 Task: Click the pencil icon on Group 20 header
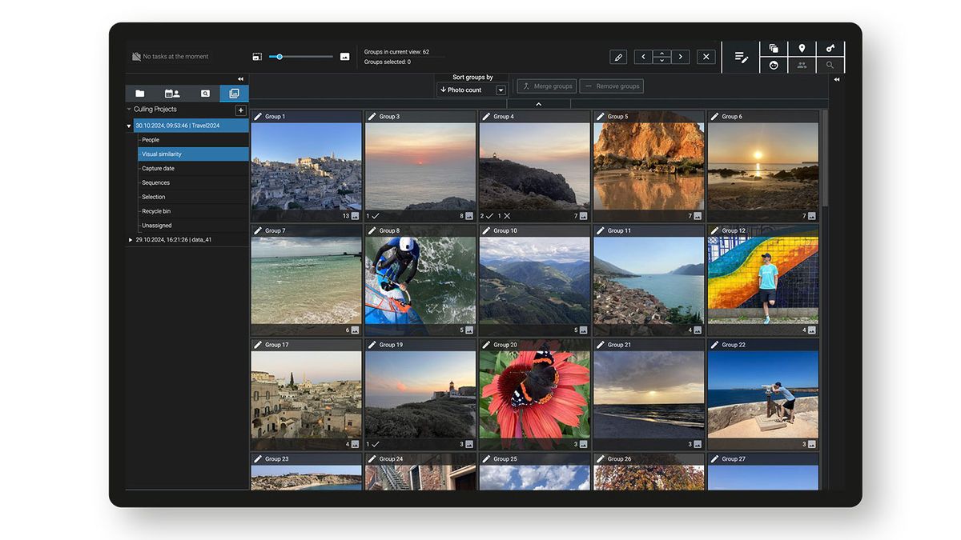click(486, 344)
